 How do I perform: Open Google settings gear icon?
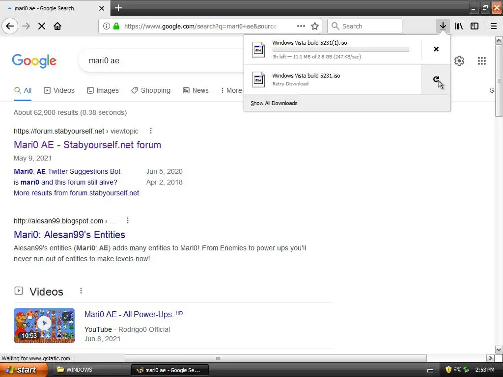click(x=459, y=60)
